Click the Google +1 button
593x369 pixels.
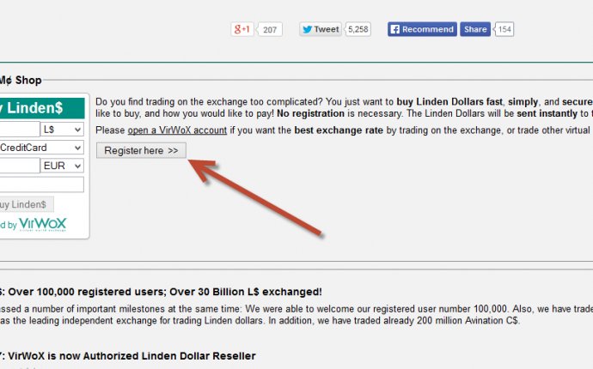point(242,29)
